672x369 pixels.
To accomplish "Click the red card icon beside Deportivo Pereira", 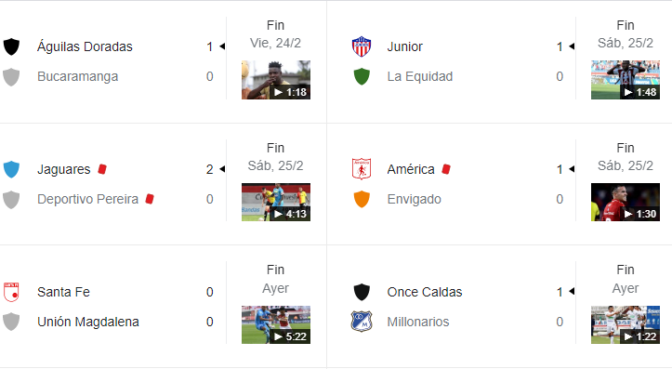I will coord(150,199).
